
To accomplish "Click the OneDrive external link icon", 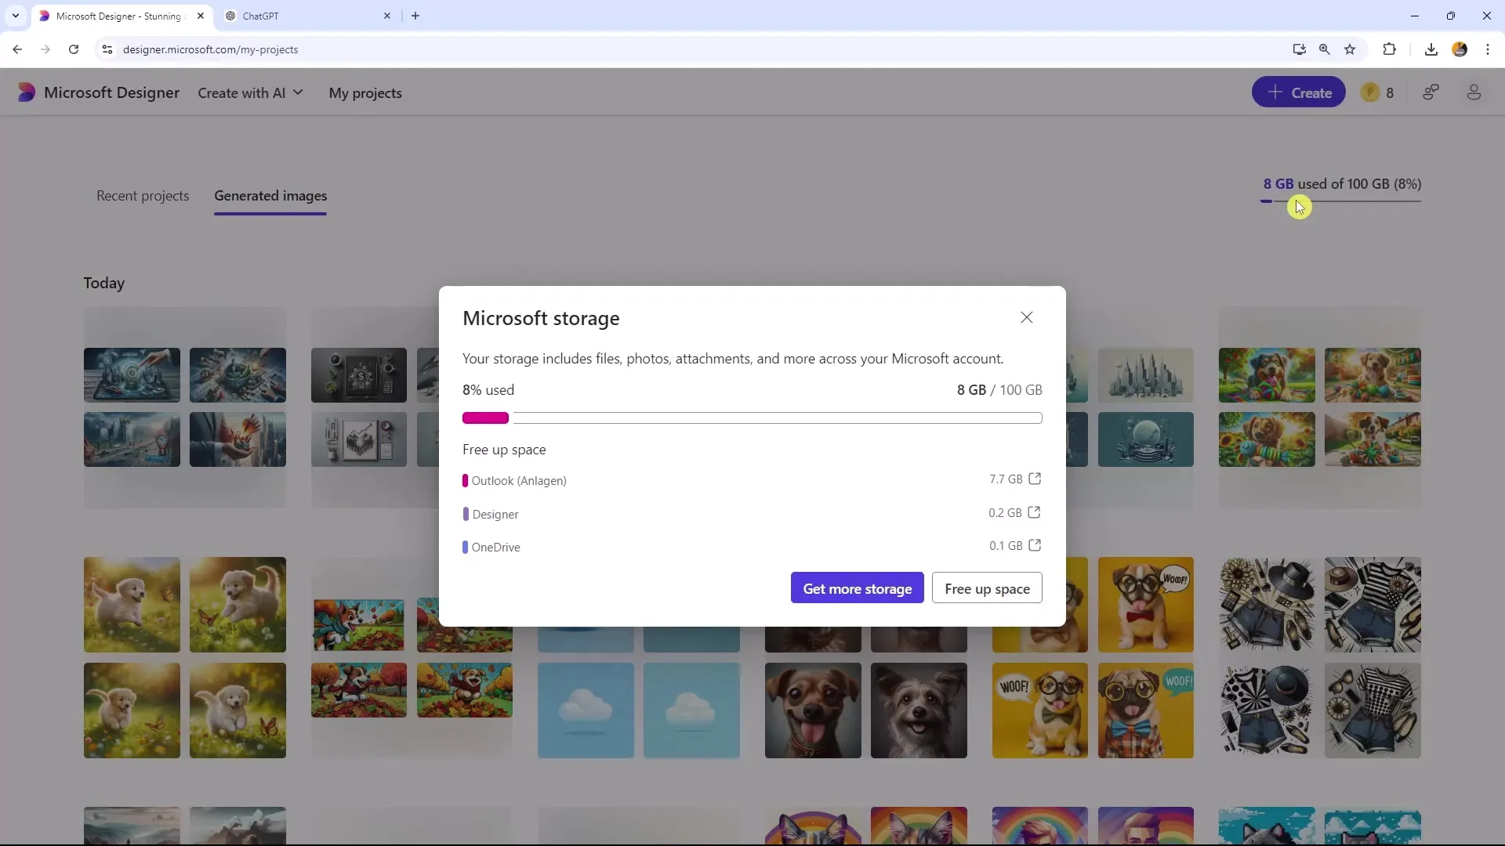I will click(1035, 545).
